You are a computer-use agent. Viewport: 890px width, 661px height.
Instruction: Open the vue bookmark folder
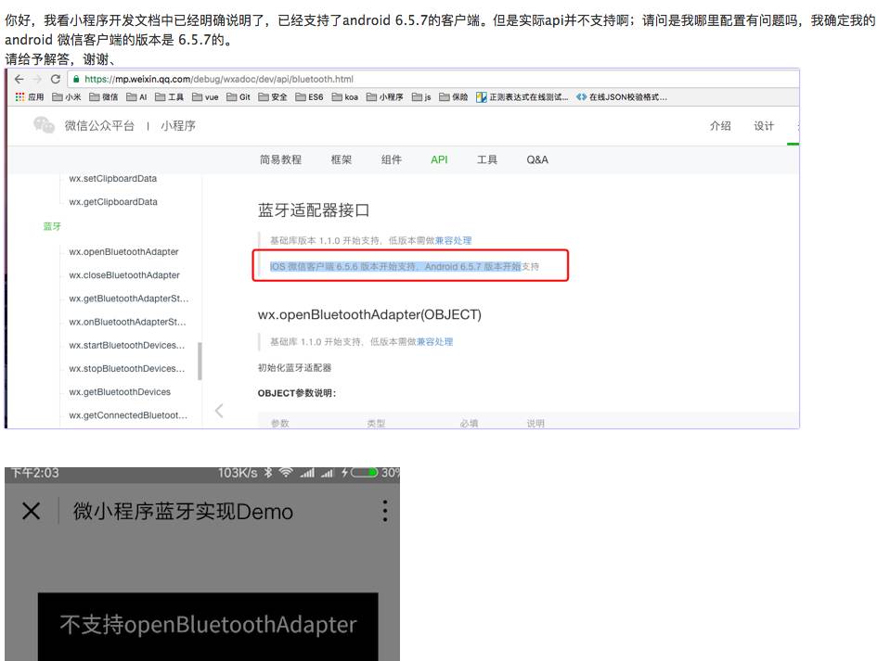[x=205, y=97]
